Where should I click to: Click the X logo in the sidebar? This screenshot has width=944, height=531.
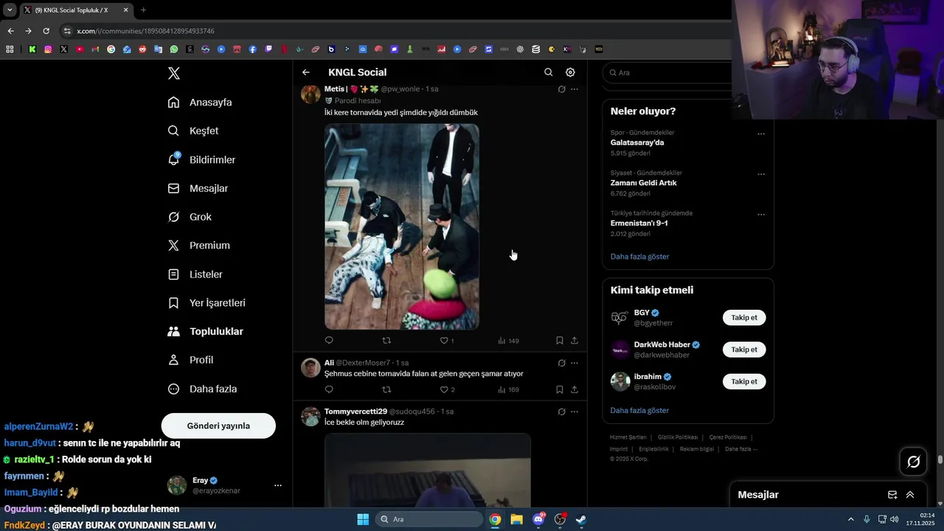174,73
